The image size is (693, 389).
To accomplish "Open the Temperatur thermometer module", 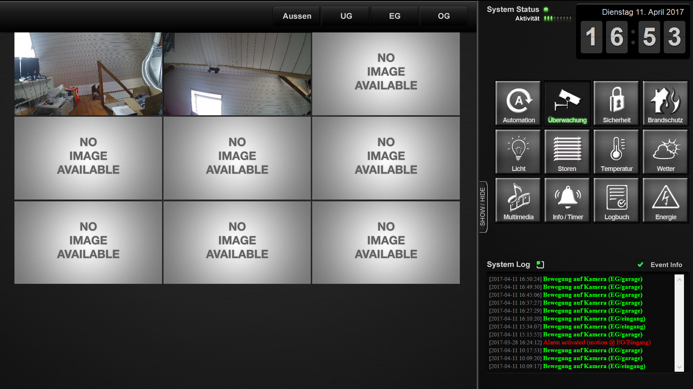I will 616,152.
